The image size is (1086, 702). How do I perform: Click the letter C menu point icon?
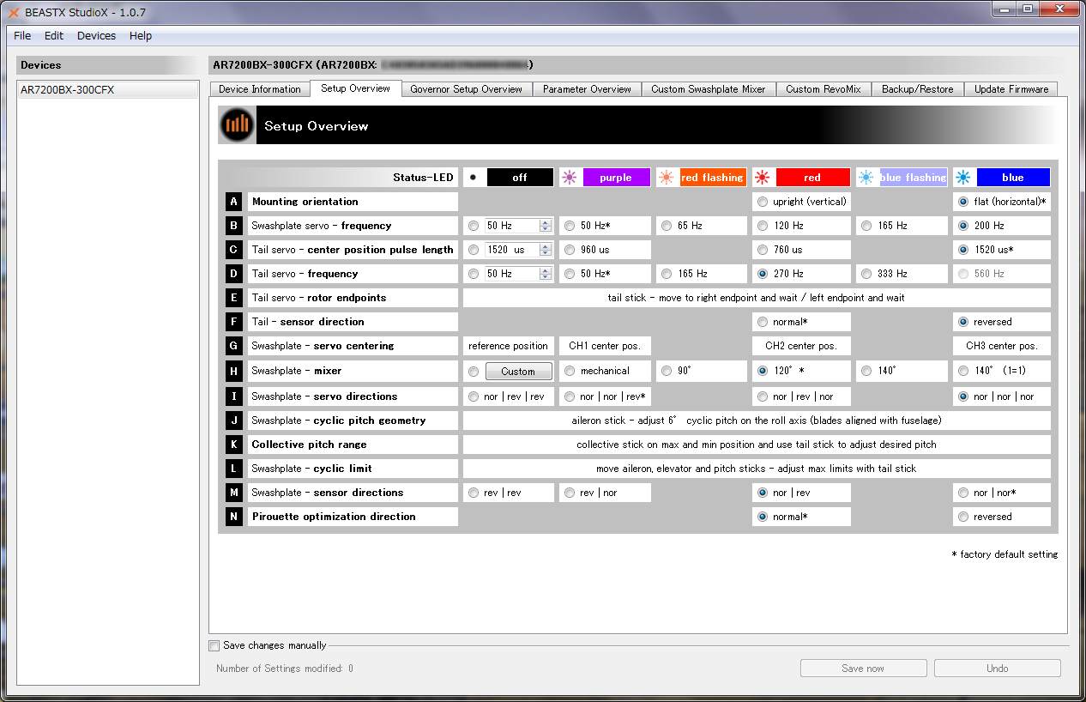pyautogui.click(x=234, y=250)
